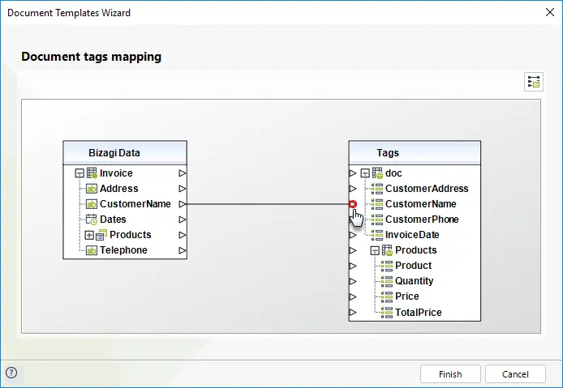563x388 pixels.
Task: Click the output connector arrow beside Invoice
Action: click(x=183, y=173)
